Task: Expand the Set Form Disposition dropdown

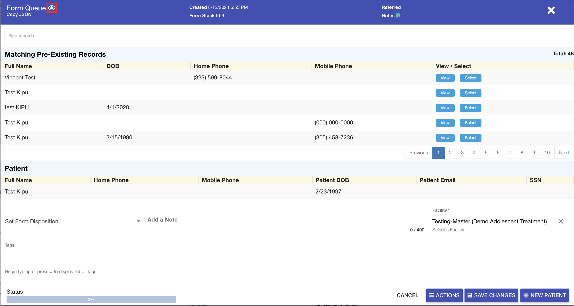Action: click(x=72, y=221)
